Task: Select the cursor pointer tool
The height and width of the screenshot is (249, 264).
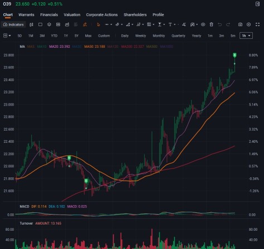Action: tap(98, 24)
